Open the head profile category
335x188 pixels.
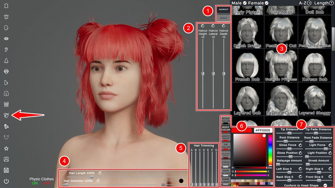(6, 28)
